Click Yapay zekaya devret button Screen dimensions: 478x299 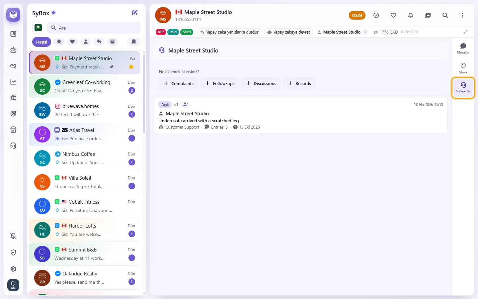(288, 32)
